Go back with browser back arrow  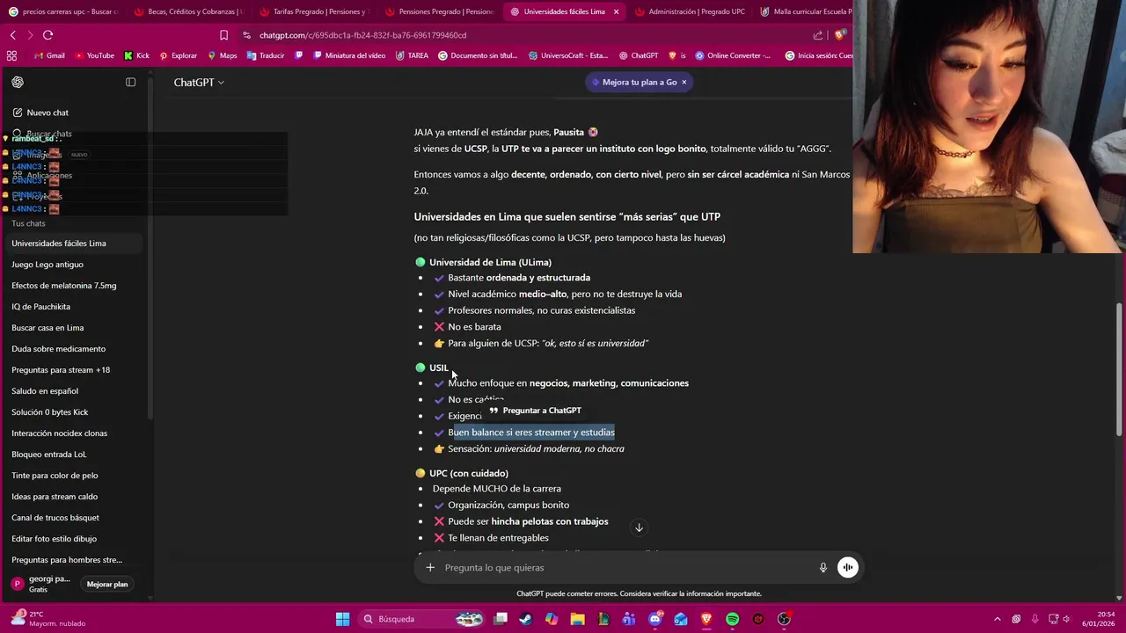(x=13, y=35)
